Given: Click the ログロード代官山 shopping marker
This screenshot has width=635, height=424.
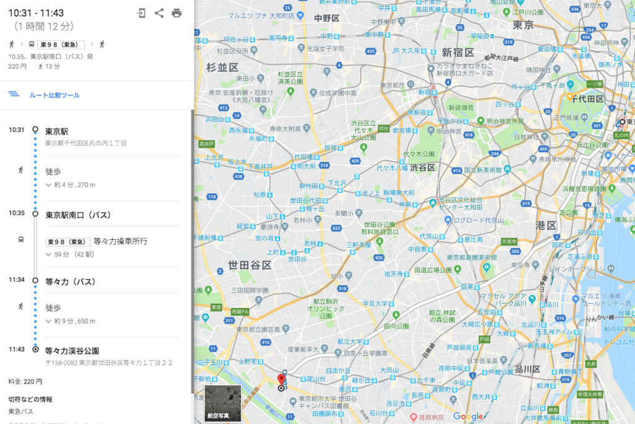Looking at the screenshot, I should tap(448, 220).
